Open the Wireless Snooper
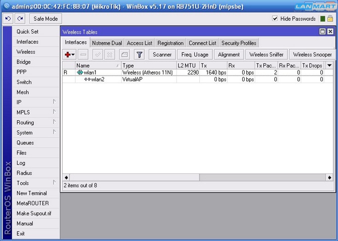 312,55
